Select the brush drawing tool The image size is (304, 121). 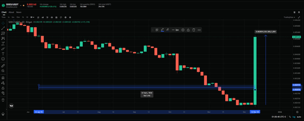click(x=3, y=49)
